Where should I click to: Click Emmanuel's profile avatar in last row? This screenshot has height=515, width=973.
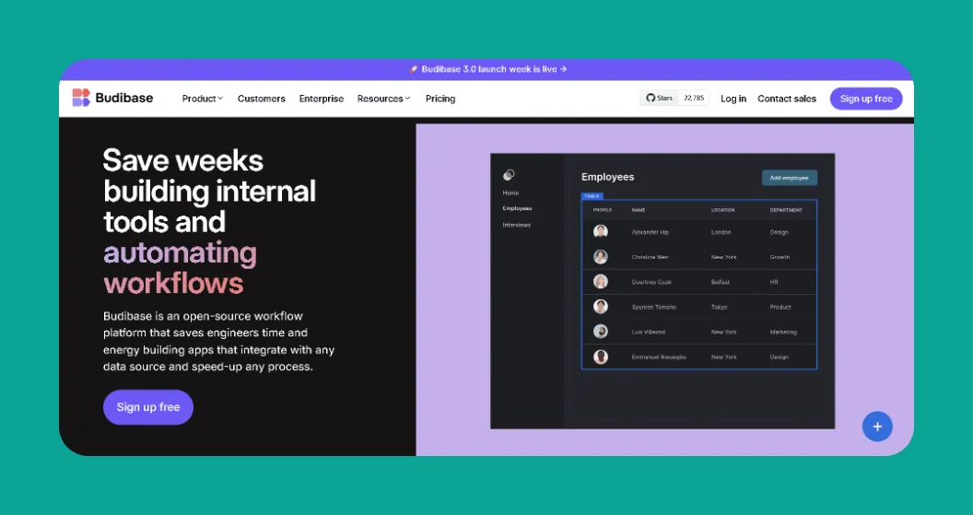pyautogui.click(x=601, y=357)
